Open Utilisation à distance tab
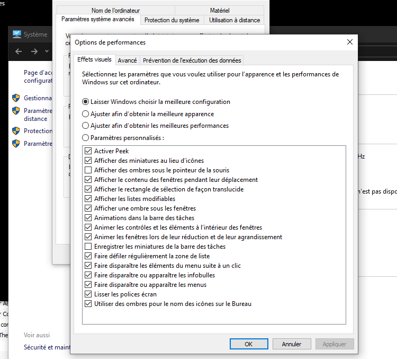The image size is (397, 359). (x=234, y=20)
